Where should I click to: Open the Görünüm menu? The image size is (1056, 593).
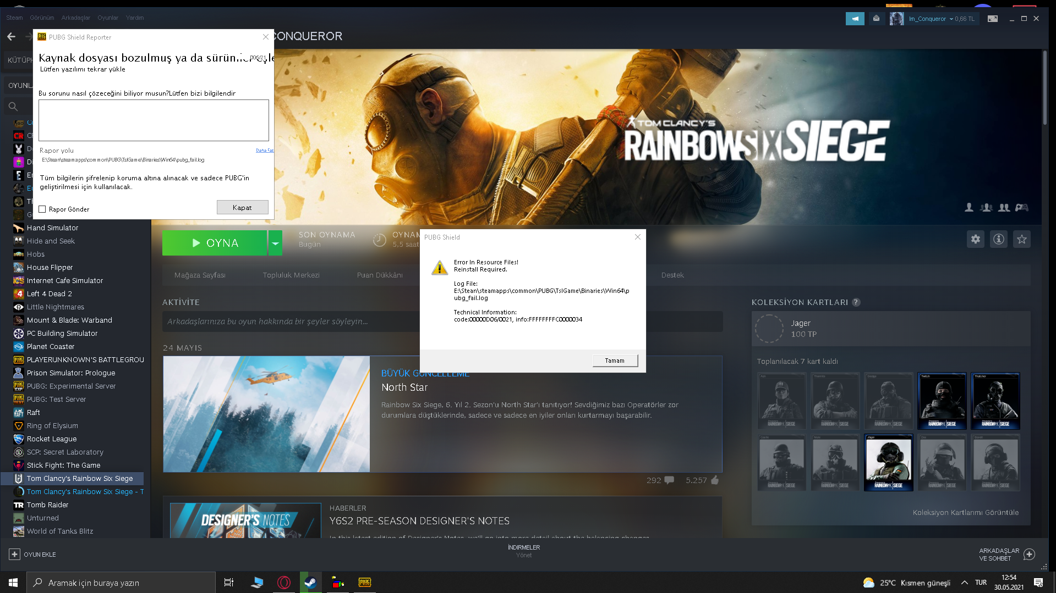pos(42,18)
